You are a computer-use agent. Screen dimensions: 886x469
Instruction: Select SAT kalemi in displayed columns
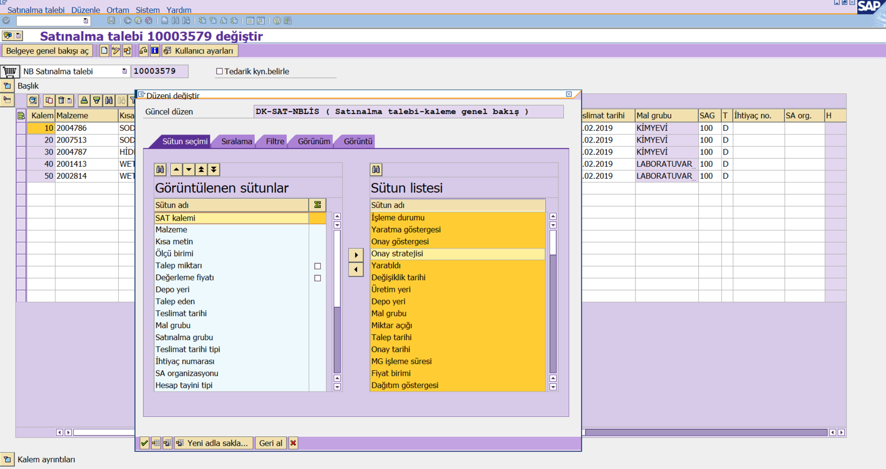tap(232, 218)
